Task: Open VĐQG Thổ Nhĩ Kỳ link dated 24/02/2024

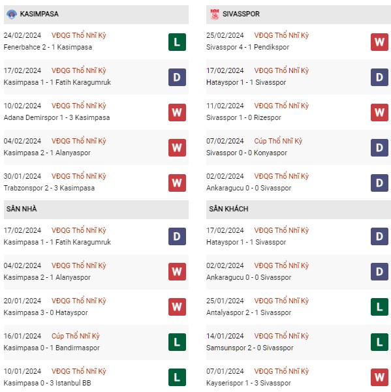Action: pyautogui.click(x=79, y=35)
